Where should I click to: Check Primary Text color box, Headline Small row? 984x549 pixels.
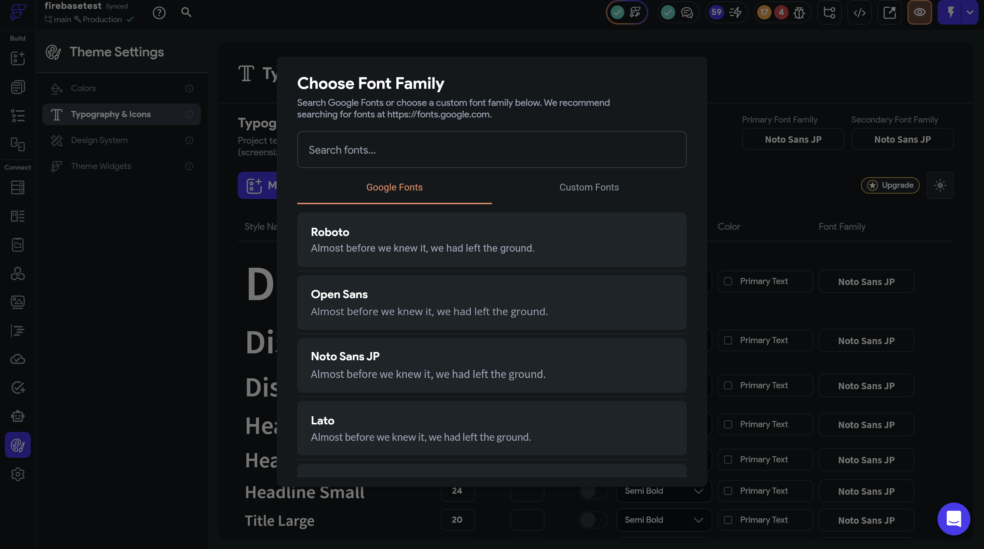coord(728,491)
